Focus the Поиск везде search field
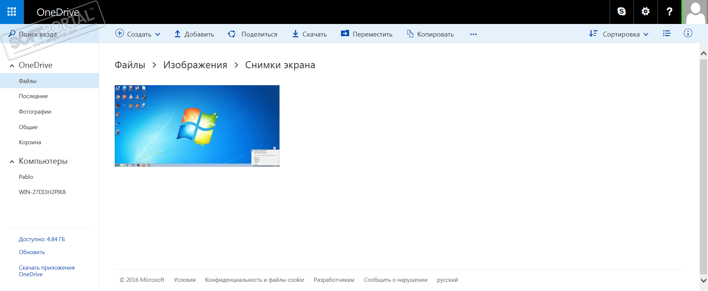The height and width of the screenshot is (291, 708). click(x=49, y=34)
